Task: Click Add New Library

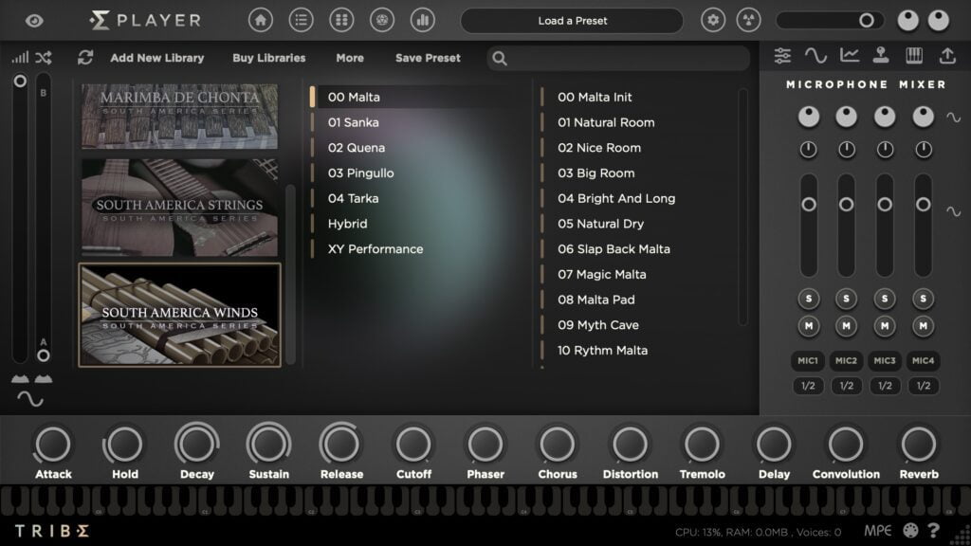Action: pyautogui.click(x=156, y=58)
